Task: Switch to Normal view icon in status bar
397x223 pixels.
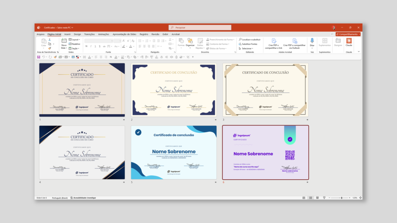Action: tap(304, 198)
